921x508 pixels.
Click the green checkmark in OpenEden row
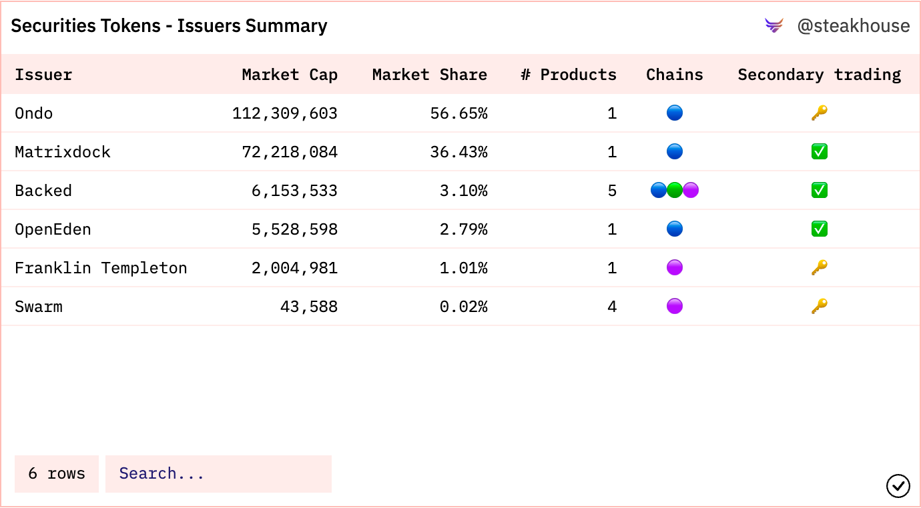pyautogui.click(x=820, y=229)
